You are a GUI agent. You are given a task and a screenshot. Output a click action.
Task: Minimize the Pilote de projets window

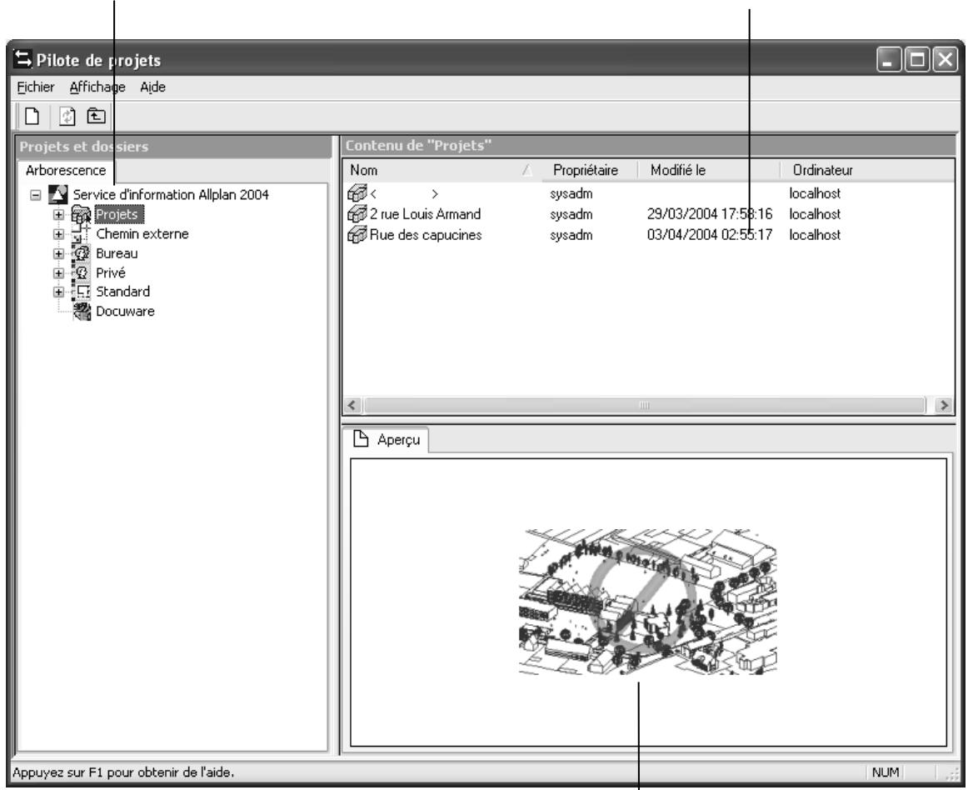(889, 60)
